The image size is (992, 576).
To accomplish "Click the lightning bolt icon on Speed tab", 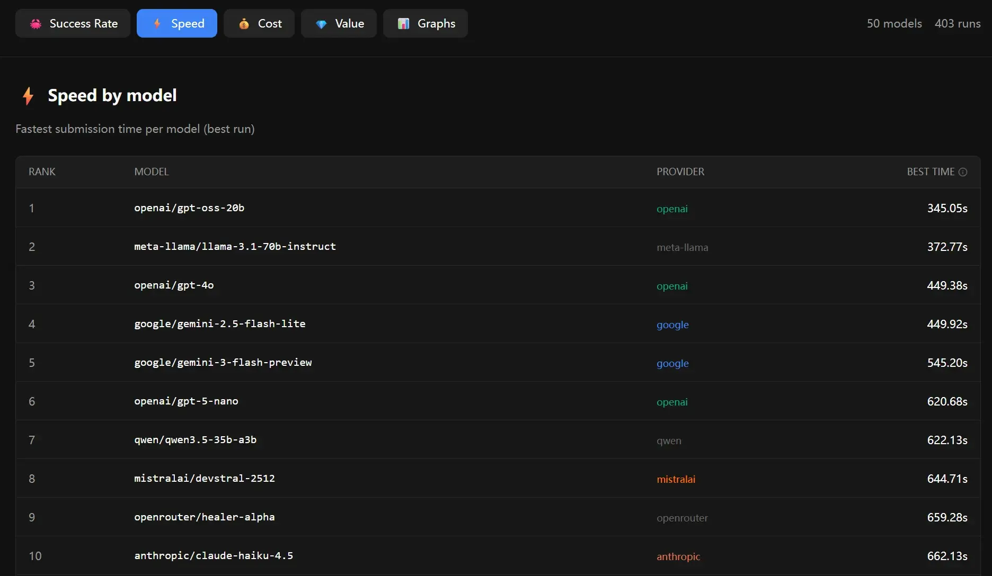I will 157,24.
